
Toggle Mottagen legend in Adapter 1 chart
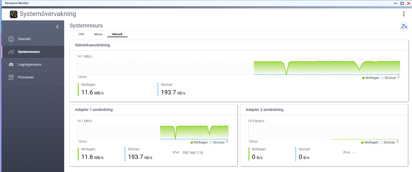point(199,142)
